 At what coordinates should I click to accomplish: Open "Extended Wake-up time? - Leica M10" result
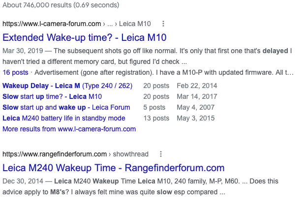coord(85,37)
